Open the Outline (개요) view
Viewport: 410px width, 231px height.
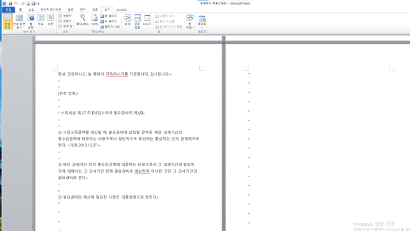(41, 20)
